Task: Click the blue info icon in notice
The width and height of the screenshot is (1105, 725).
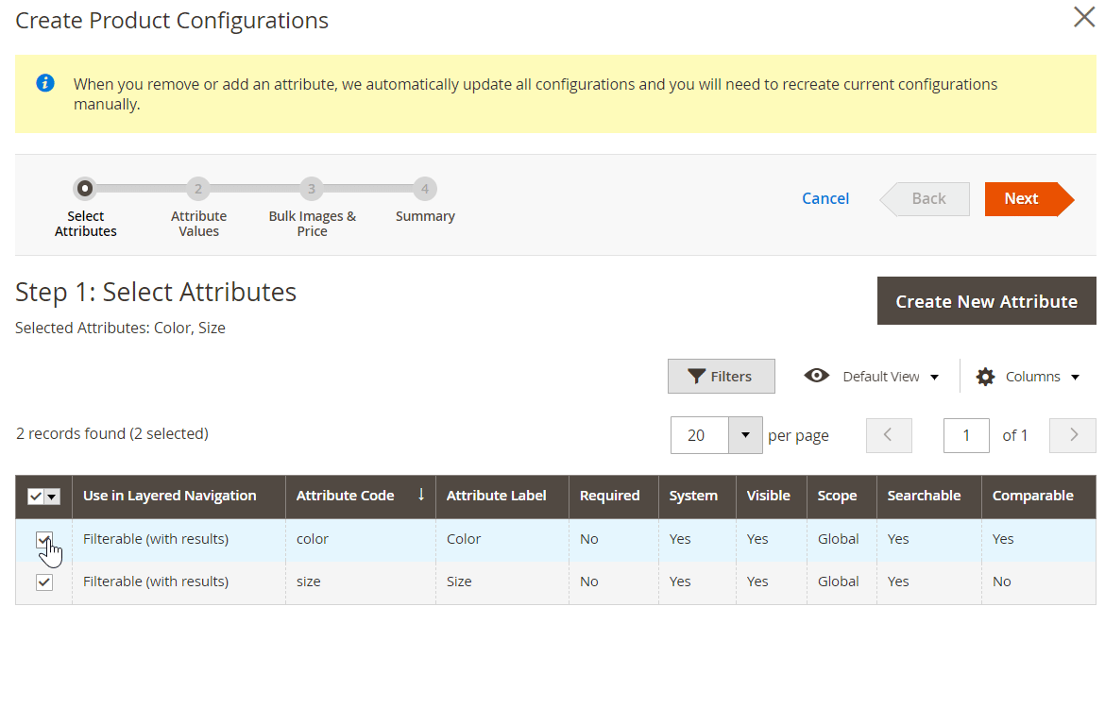Action: pyautogui.click(x=45, y=83)
